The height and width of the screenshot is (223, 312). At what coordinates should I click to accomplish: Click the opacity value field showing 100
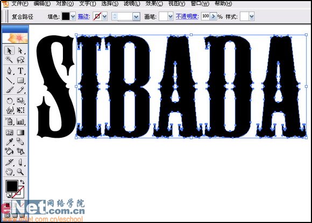pos(205,16)
